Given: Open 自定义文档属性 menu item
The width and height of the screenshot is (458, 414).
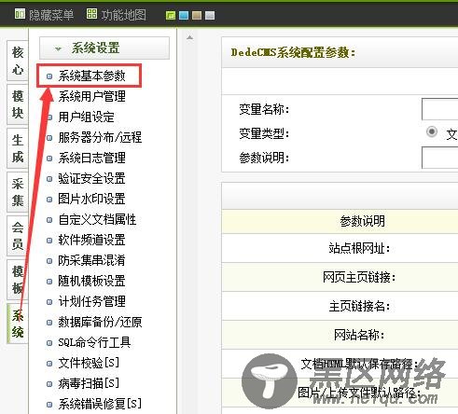Looking at the screenshot, I should (97, 219).
